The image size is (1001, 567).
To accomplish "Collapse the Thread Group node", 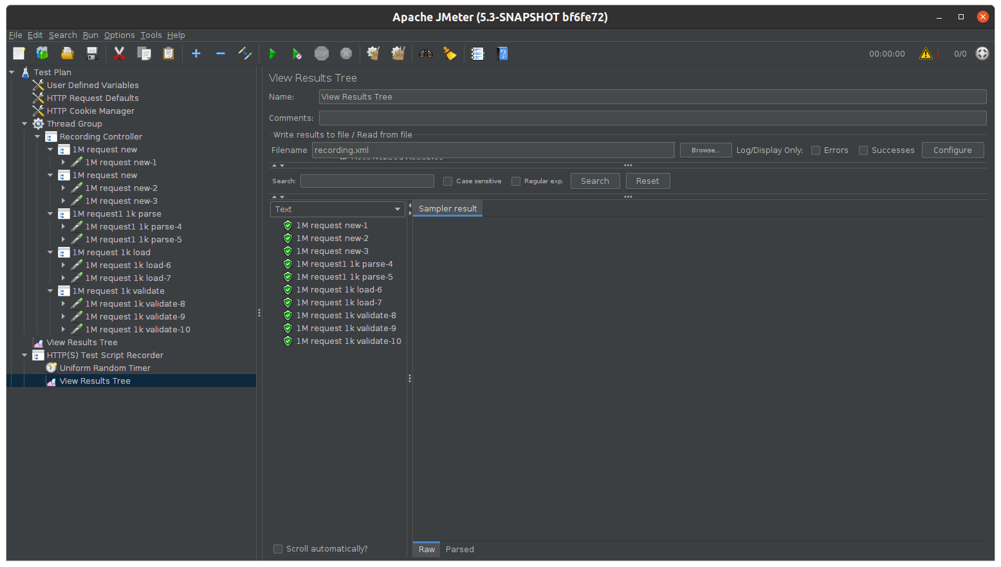I will (x=24, y=123).
